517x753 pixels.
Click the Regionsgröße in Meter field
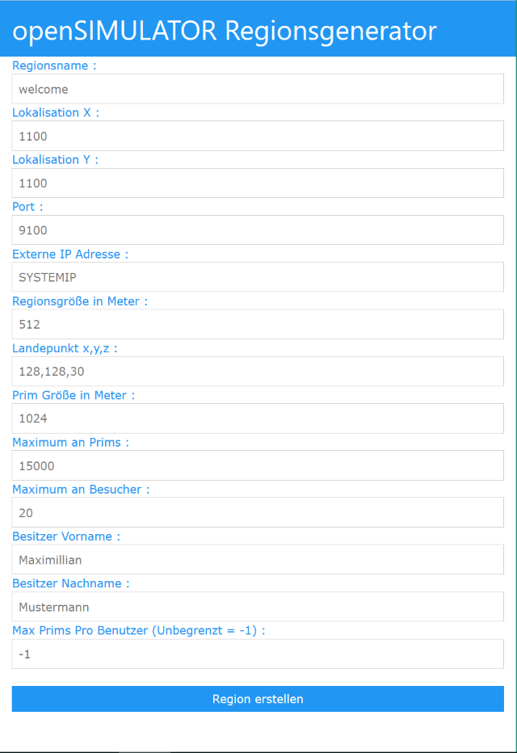coord(258,324)
